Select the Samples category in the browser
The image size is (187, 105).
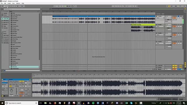(5, 28)
